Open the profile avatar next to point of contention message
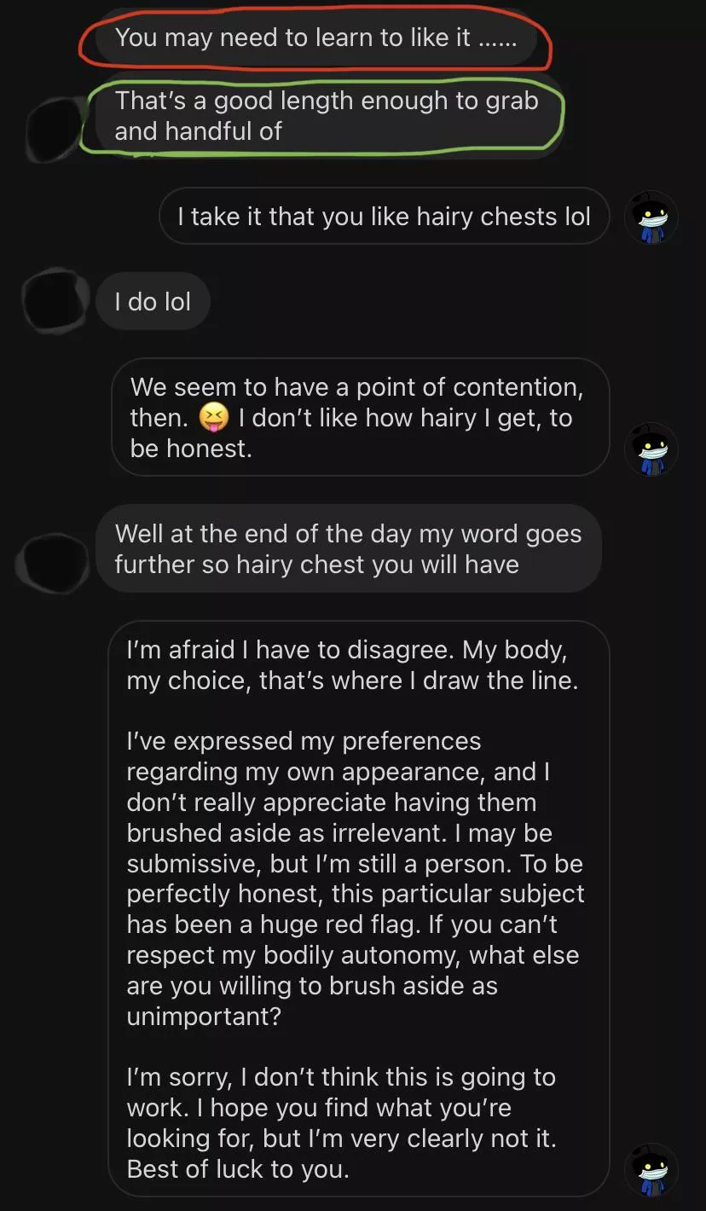 coord(651,449)
